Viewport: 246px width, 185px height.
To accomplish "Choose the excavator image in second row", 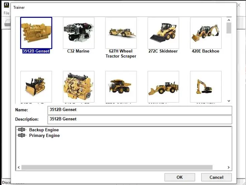I will (x=206, y=87).
